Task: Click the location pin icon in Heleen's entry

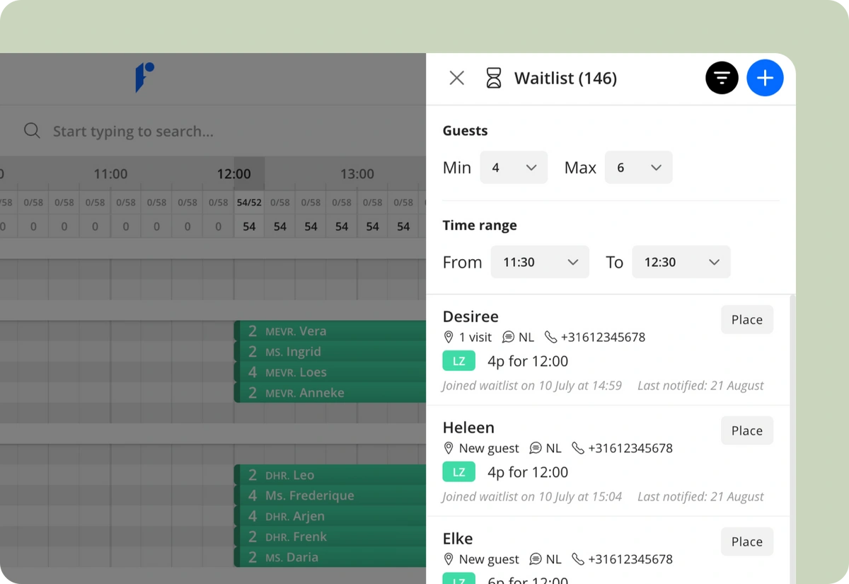Action: click(448, 448)
